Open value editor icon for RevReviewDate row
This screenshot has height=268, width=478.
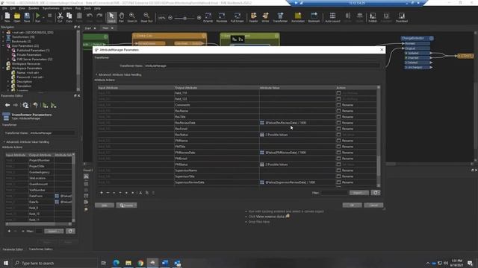point(262,123)
